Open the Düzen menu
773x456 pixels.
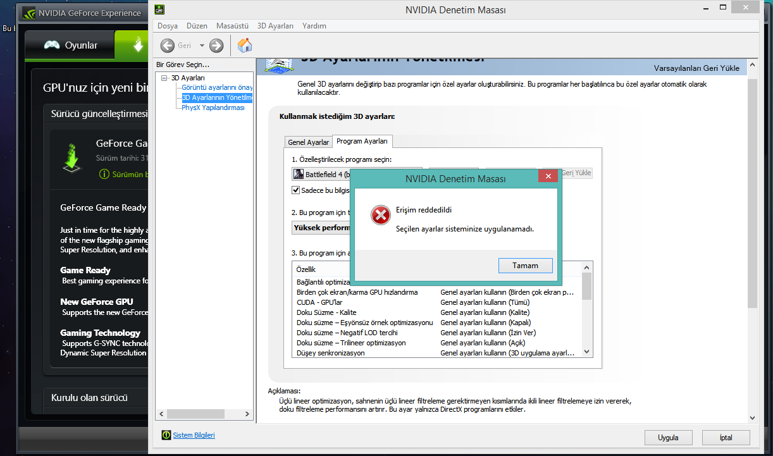click(197, 26)
